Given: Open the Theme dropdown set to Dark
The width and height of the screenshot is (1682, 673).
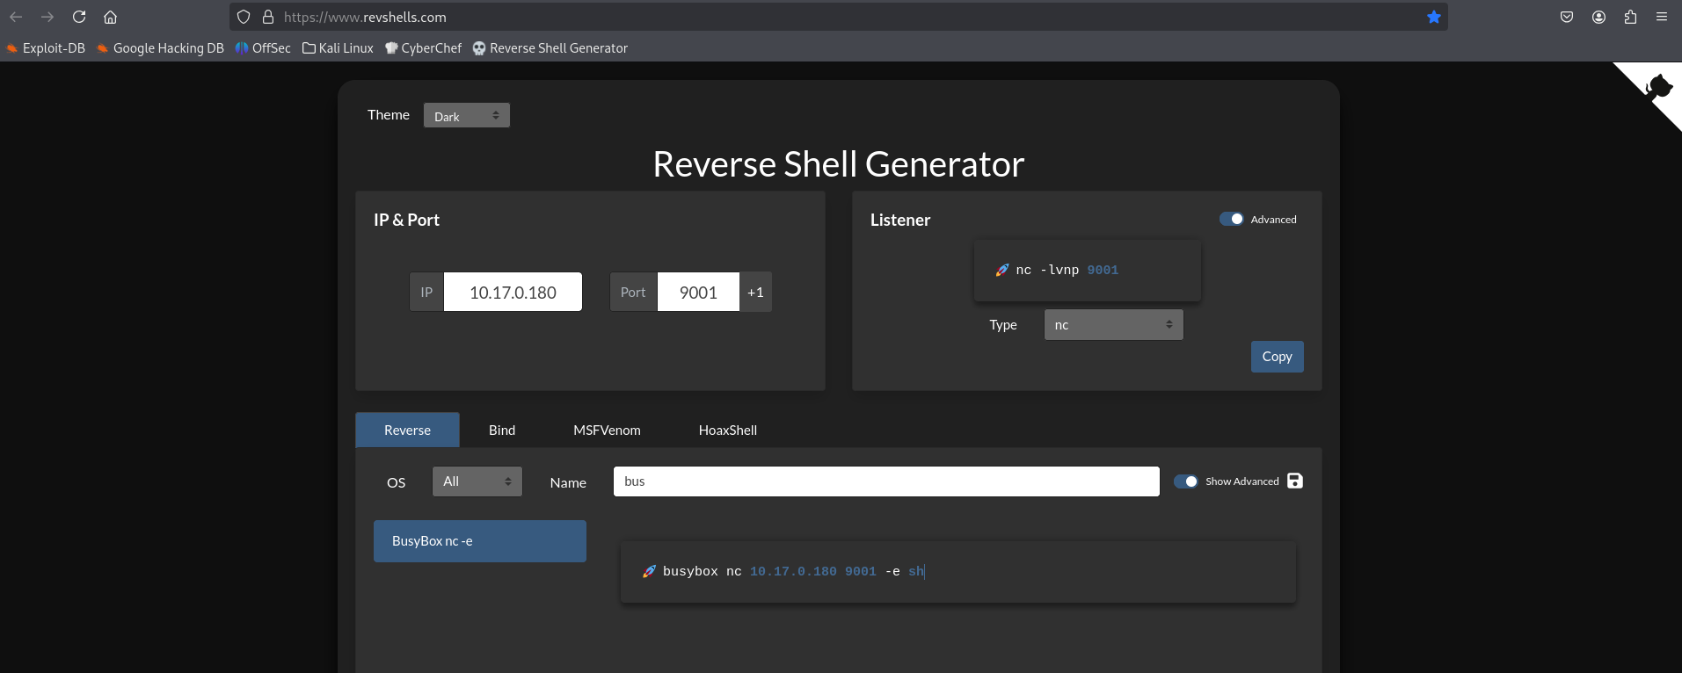Looking at the screenshot, I should click(467, 115).
